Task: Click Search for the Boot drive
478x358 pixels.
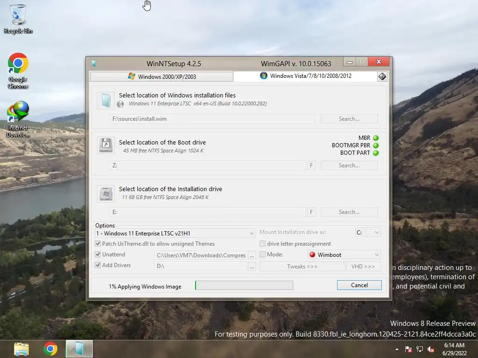Action: pos(349,165)
